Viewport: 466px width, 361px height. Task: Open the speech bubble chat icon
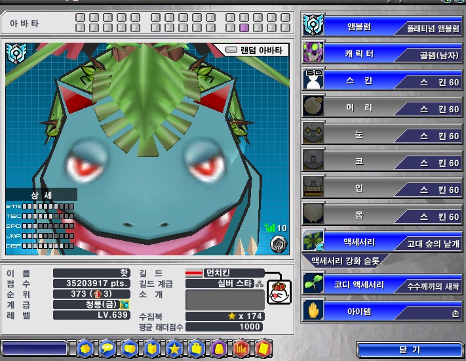point(107,349)
